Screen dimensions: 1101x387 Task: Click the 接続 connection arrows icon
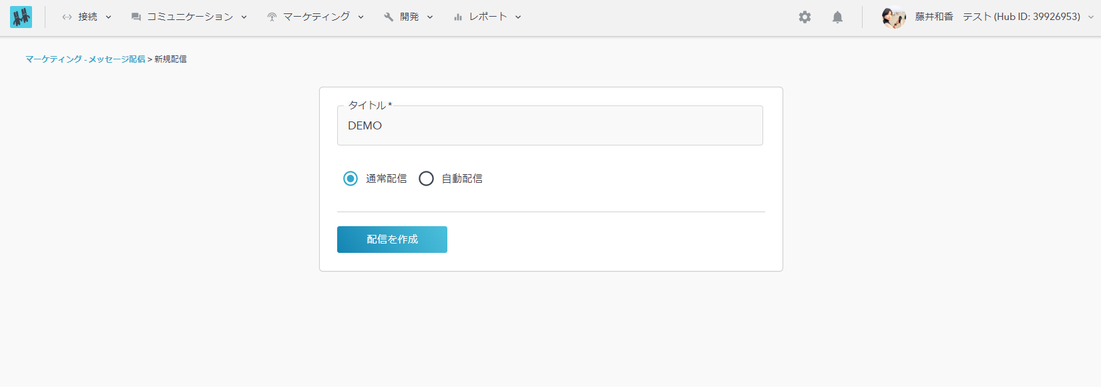[67, 17]
